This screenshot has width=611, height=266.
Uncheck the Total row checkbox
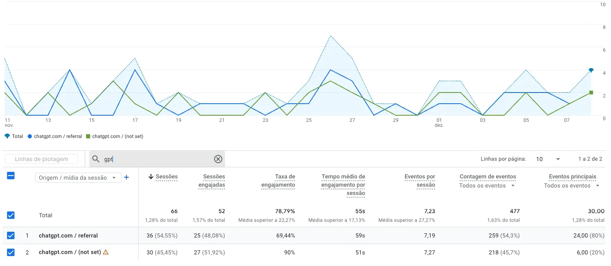point(11,215)
